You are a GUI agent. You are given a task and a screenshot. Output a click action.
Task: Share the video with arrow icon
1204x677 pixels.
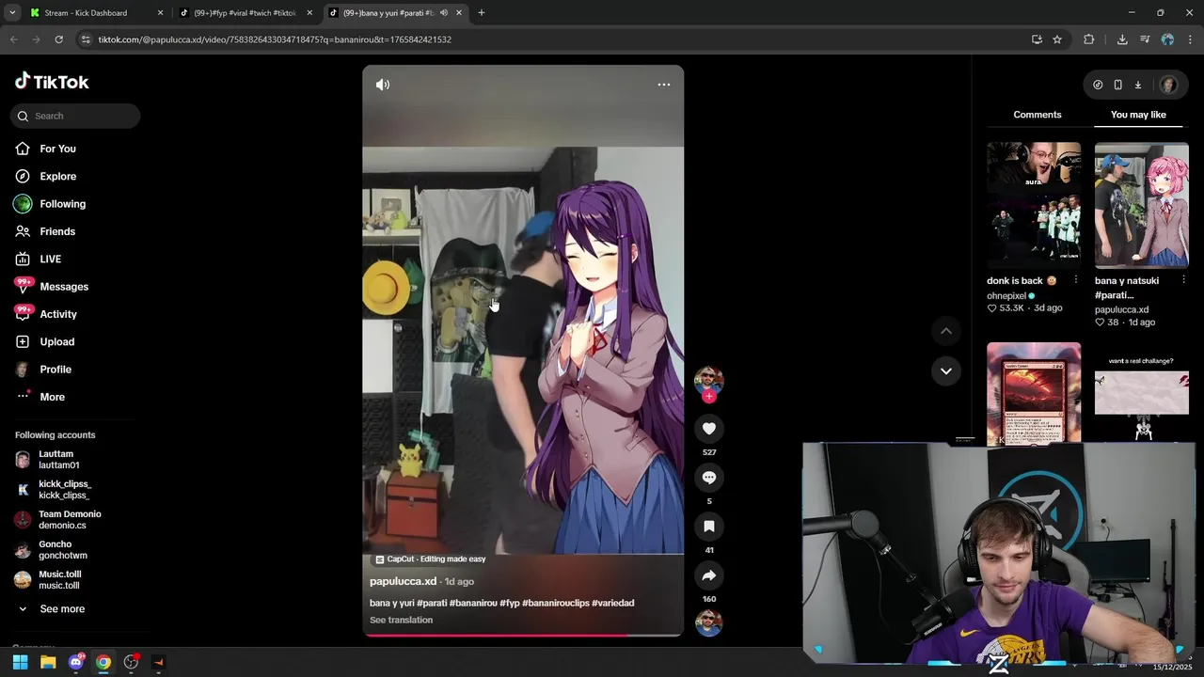(x=709, y=575)
